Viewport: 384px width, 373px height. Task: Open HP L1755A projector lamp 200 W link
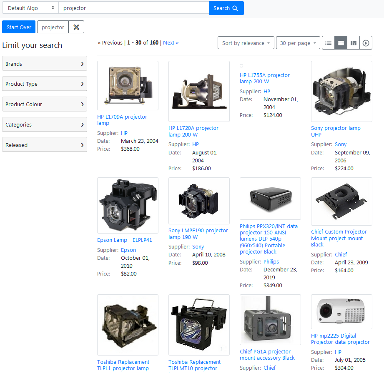pos(264,78)
